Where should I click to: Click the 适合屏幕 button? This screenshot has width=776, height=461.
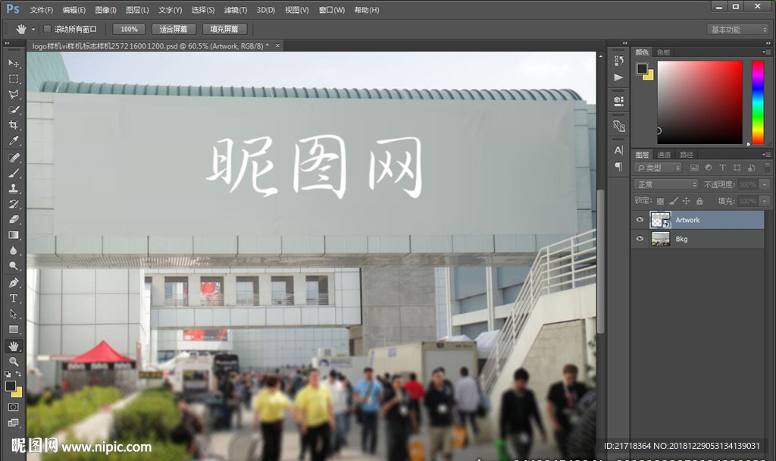pyautogui.click(x=174, y=29)
